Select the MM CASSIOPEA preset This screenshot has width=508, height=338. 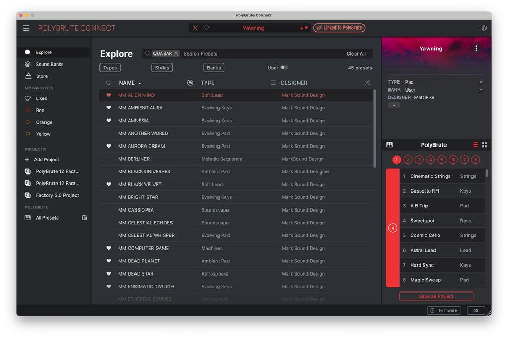[235, 210]
